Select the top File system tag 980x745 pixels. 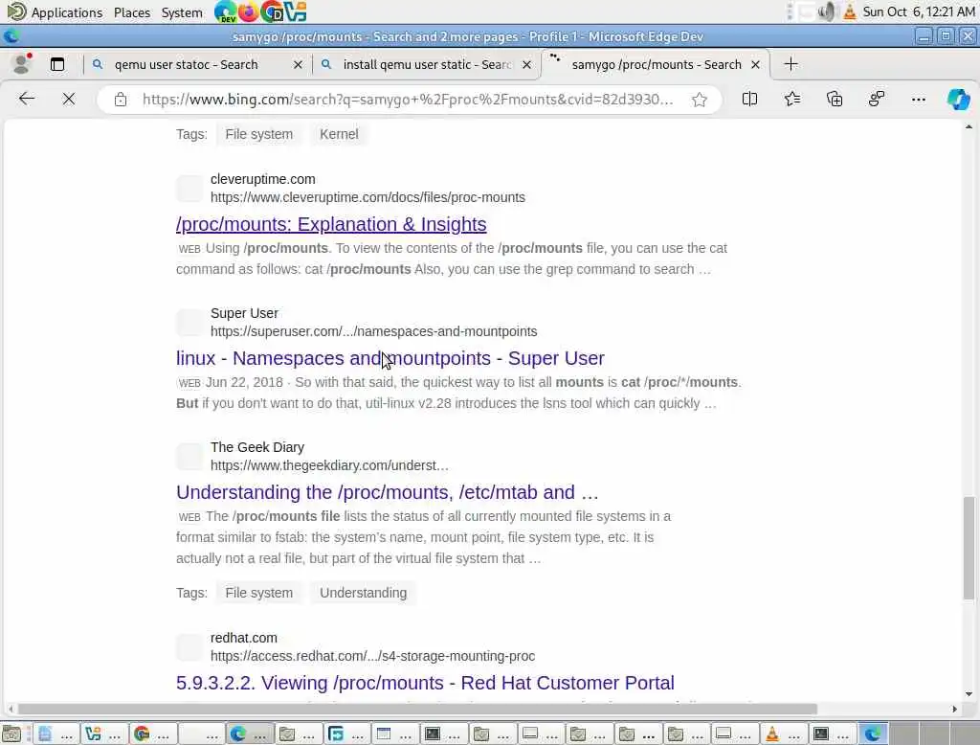(x=258, y=134)
